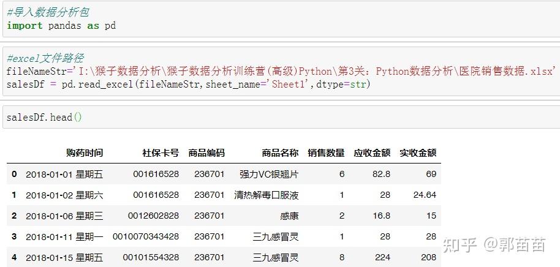Click row index 0

(x=14, y=174)
